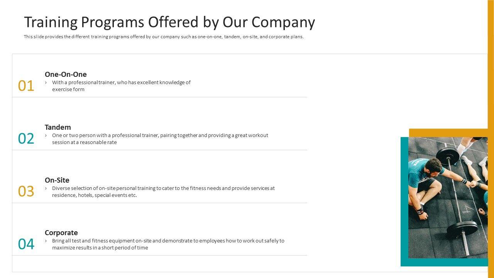
Task: Click the teal number 04
Action: (26, 244)
